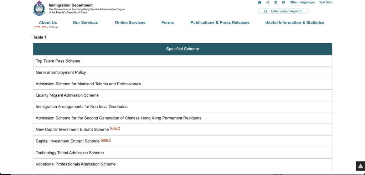Expand the About Us menu
The height and width of the screenshot is (175, 365).
[x=48, y=22]
